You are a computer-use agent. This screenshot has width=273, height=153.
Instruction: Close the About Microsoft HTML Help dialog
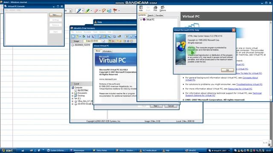(x=233, y=30)
